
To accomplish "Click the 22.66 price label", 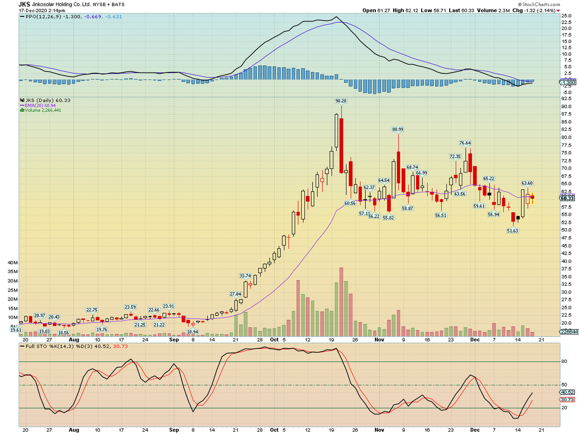I will [154, 310].
